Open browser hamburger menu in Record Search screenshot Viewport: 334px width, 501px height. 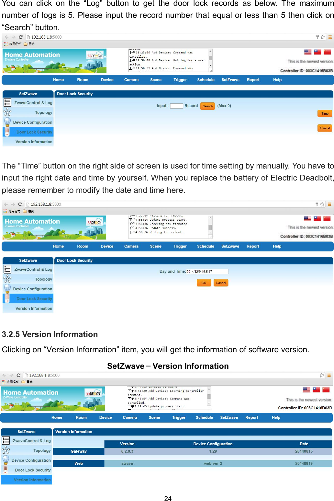[330, 37]
